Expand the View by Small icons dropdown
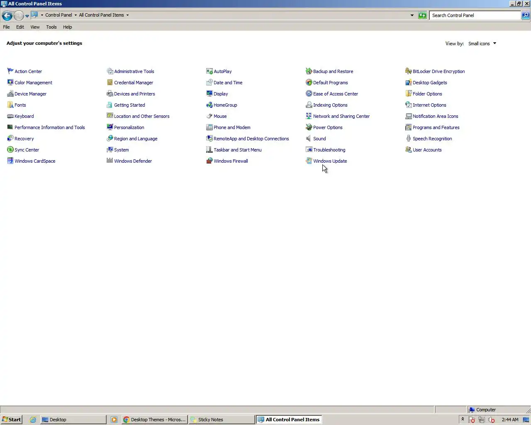This screenshot has height=425, width=531. click(x=482, y=44)
